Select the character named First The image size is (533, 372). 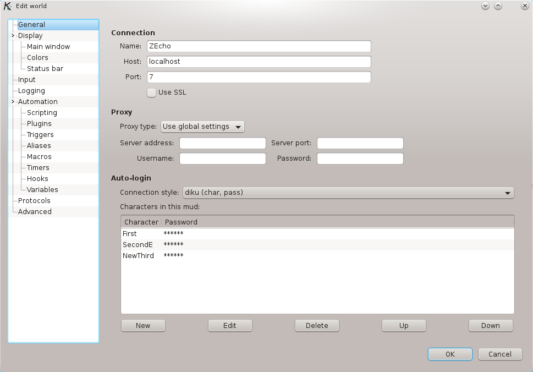pos(129,233)
